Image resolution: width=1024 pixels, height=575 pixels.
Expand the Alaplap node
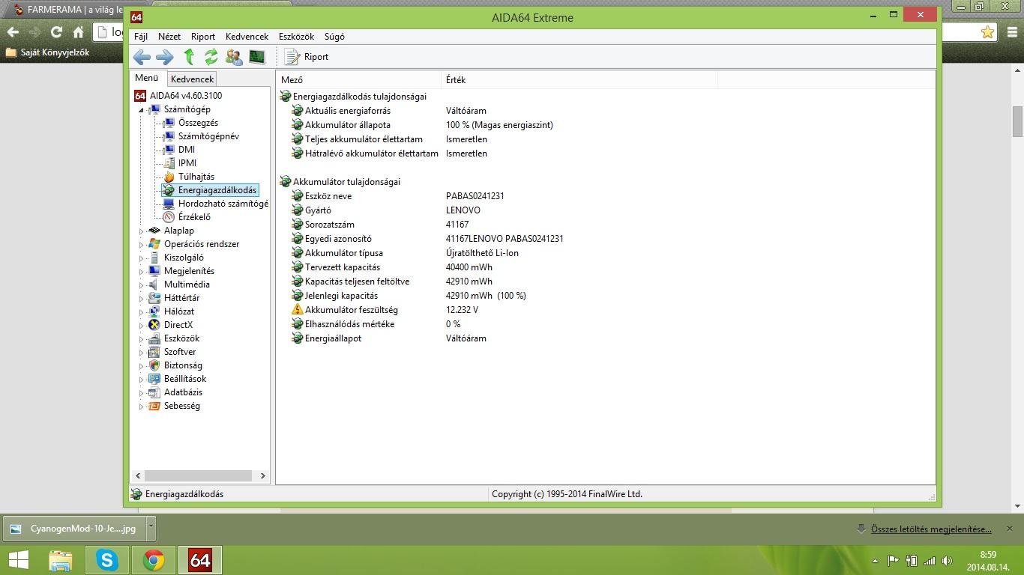[141, 231]
